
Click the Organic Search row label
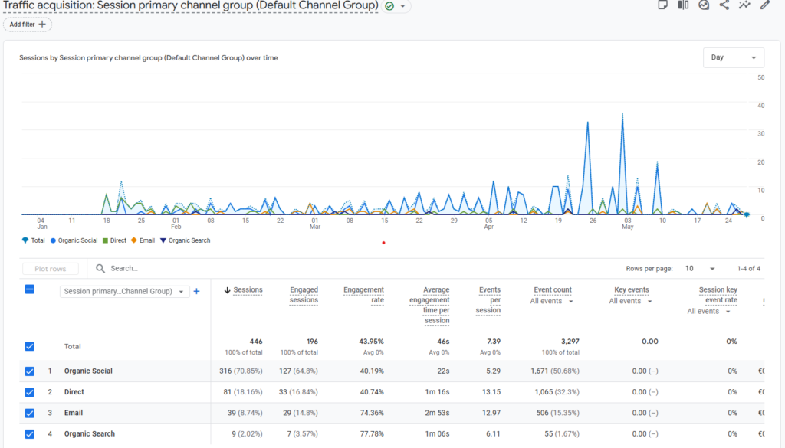[x=90, y=434]
